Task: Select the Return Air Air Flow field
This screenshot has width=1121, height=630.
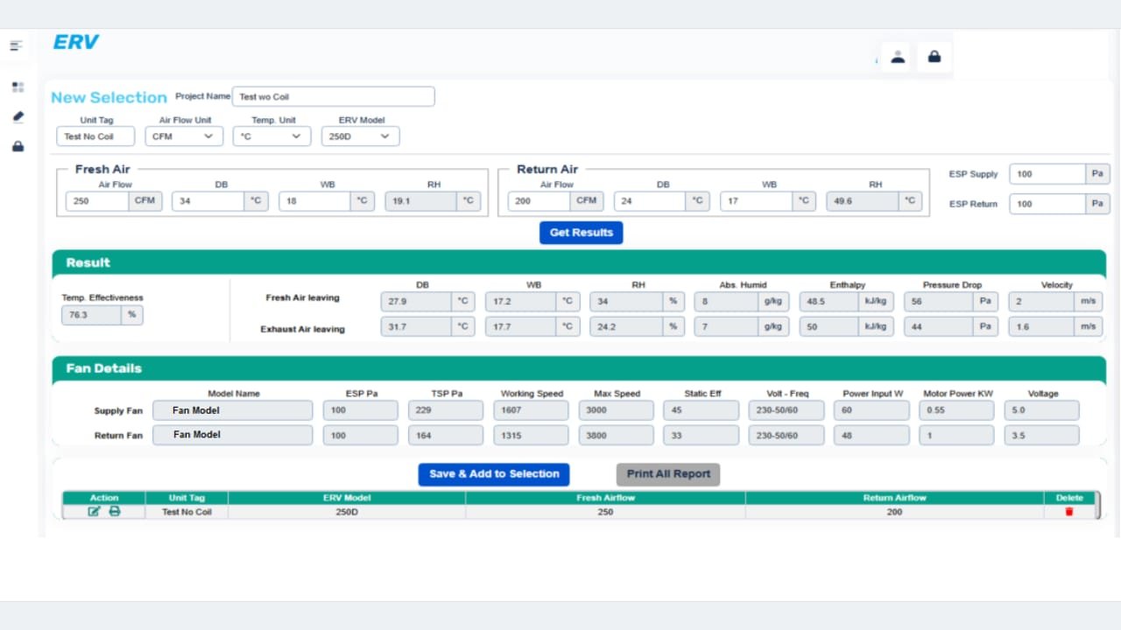Action: coord(539,201)
